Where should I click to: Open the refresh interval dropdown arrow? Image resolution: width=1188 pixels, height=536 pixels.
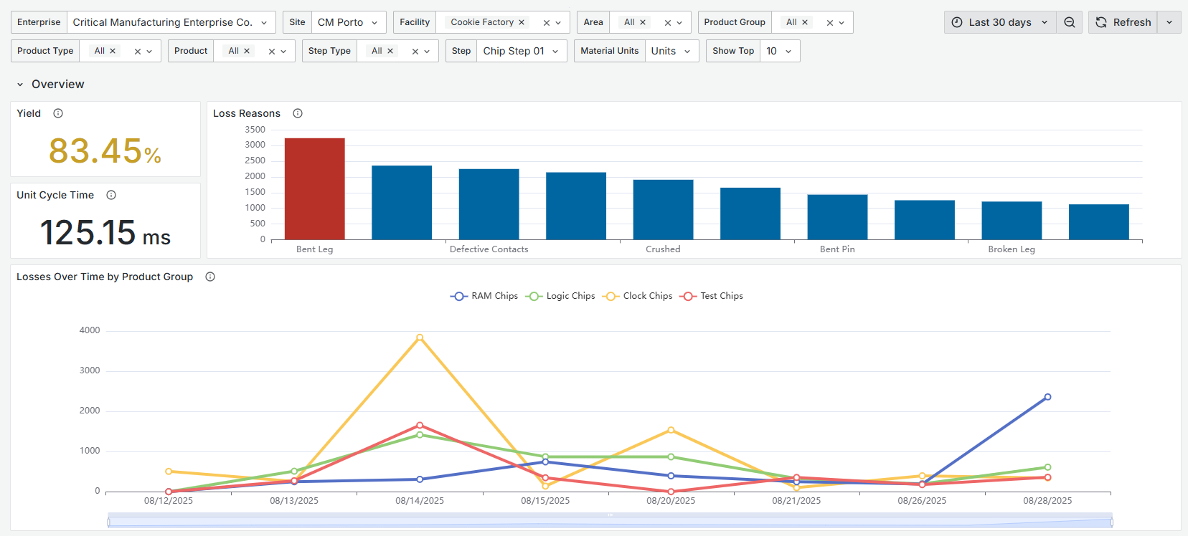pyautogui.click(x=1169, y=22)
